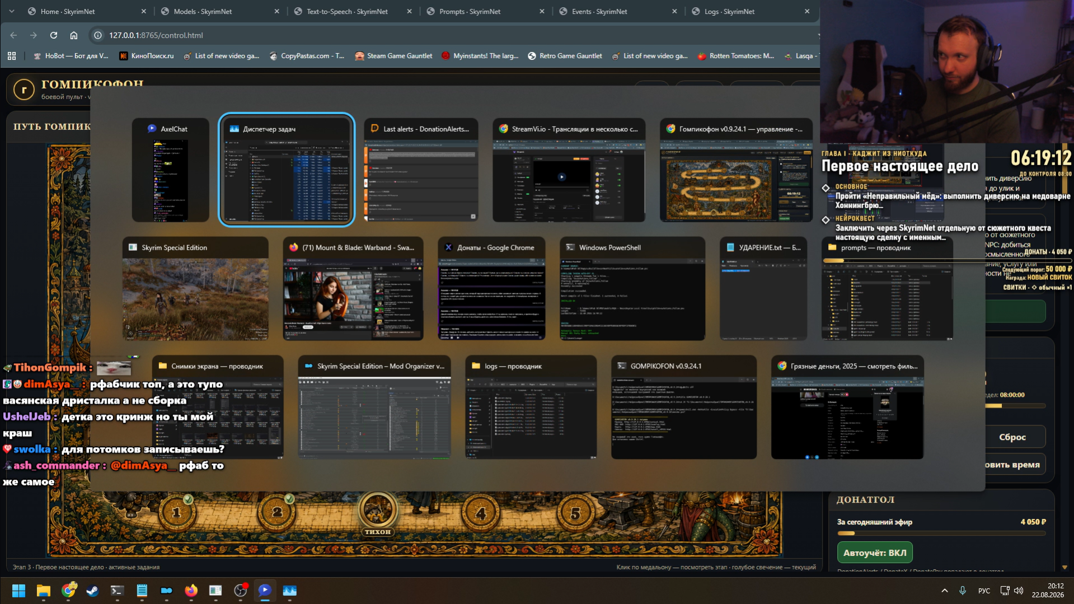Open Mod Organizer icon on the taskbar
This screenshot has height=604, width=1074.
(166, 591)
